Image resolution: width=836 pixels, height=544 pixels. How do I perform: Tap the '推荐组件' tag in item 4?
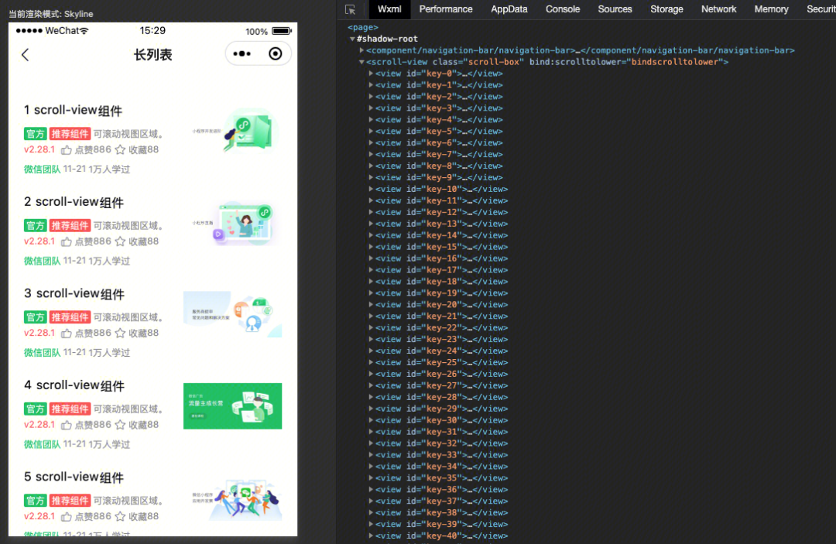click(x=70, y=409)
